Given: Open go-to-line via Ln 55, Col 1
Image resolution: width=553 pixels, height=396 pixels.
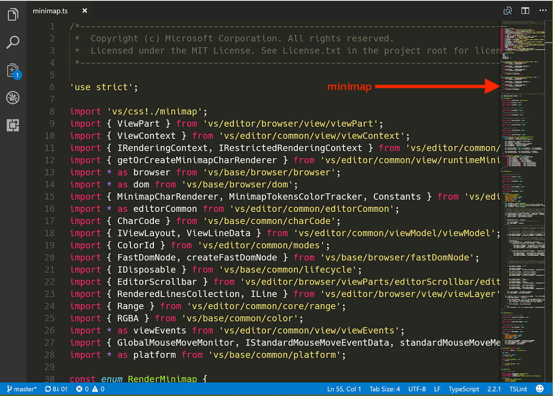Looking at the screenshot, I should [x=344, y=389].
